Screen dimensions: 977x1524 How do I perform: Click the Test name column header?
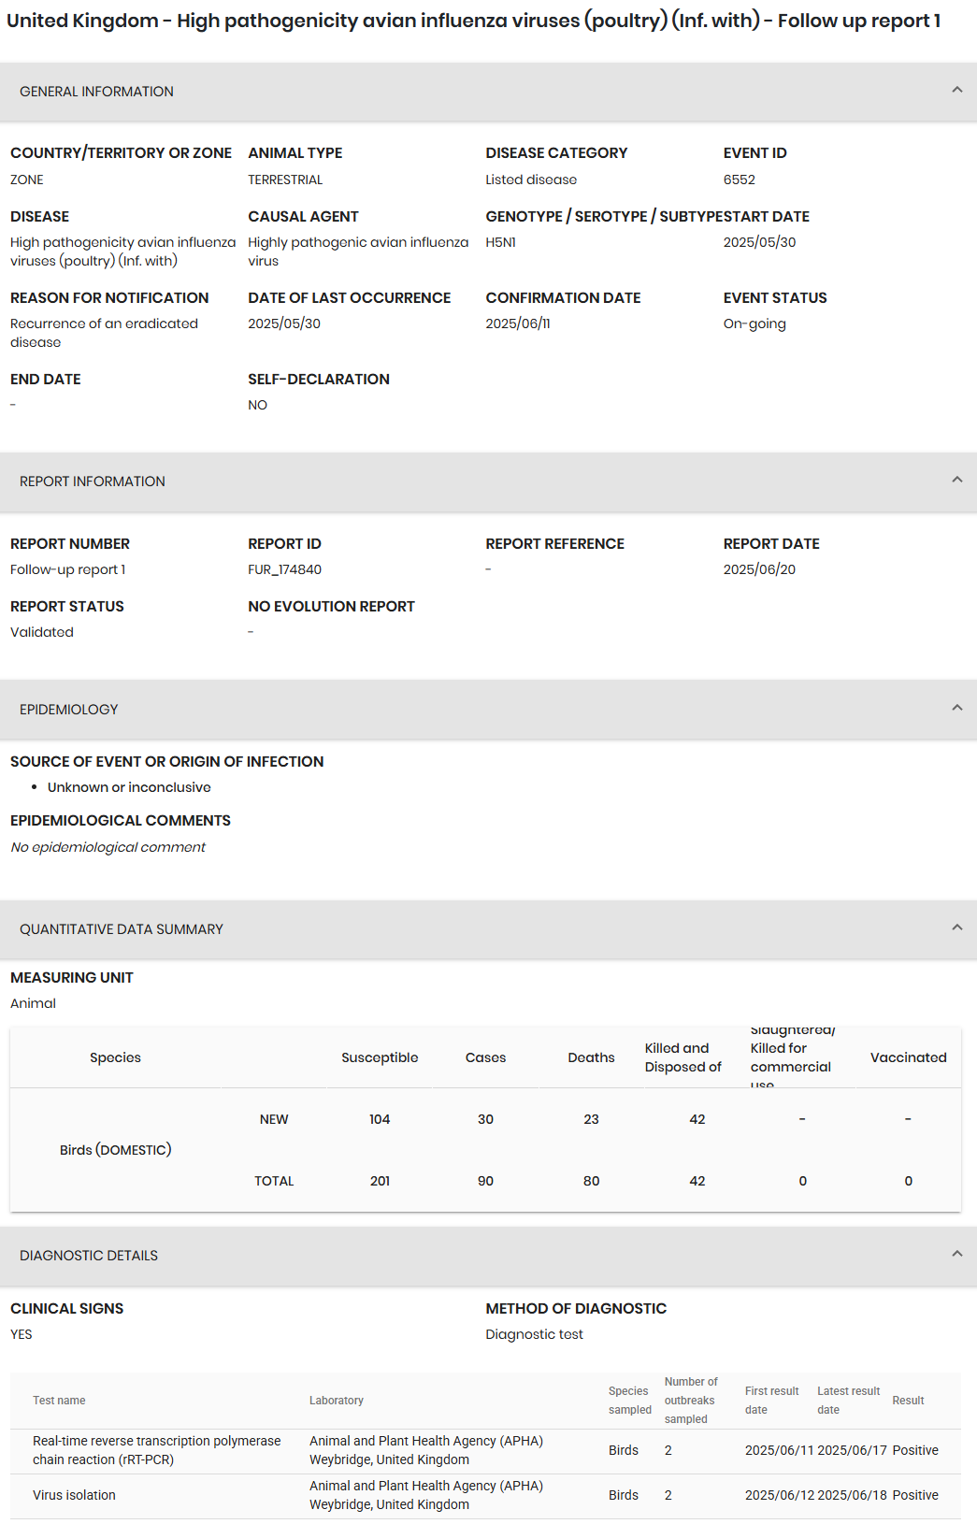[x=59, y=1401]
